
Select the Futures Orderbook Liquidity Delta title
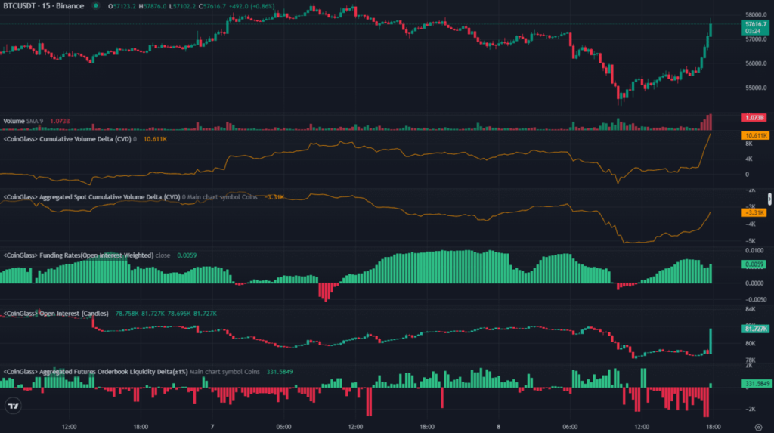[x=95, y=372]
